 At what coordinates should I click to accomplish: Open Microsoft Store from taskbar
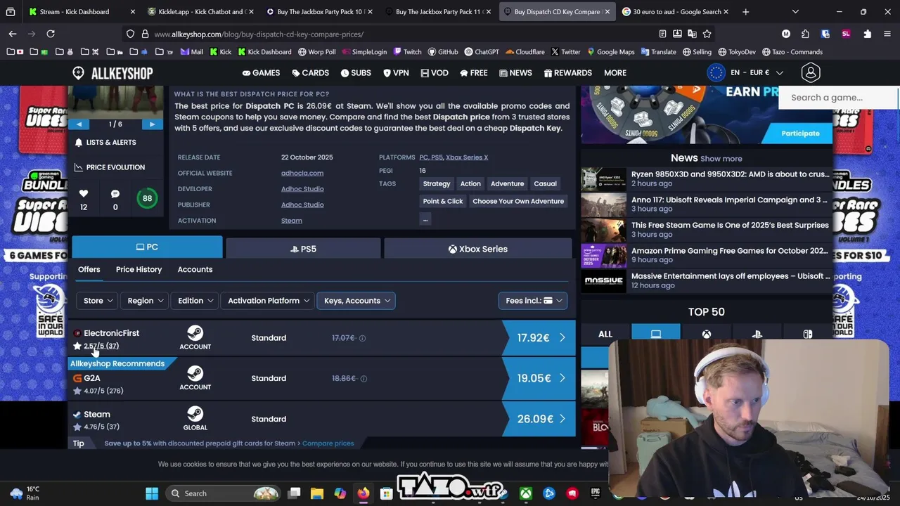click(x=386, y=493)
